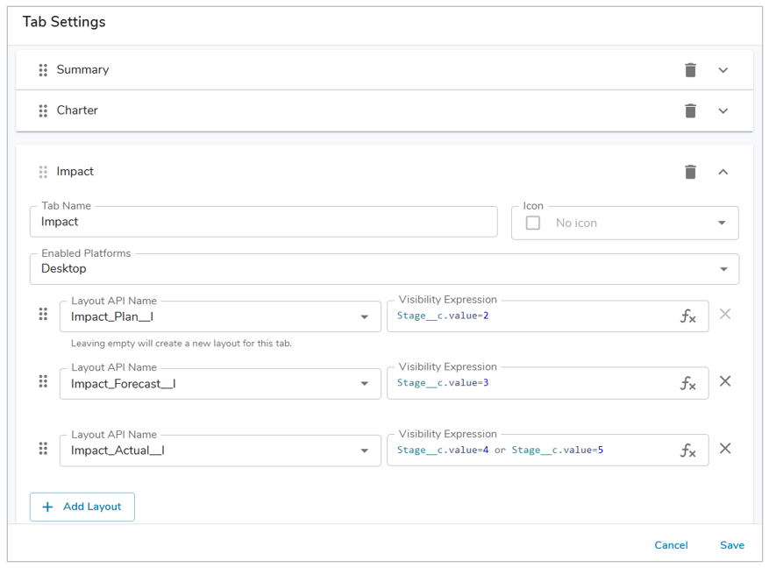Click the Add Layout button
Image resolution: width=769 pixels, height=568 pixels.
click(x=82, y=507)
